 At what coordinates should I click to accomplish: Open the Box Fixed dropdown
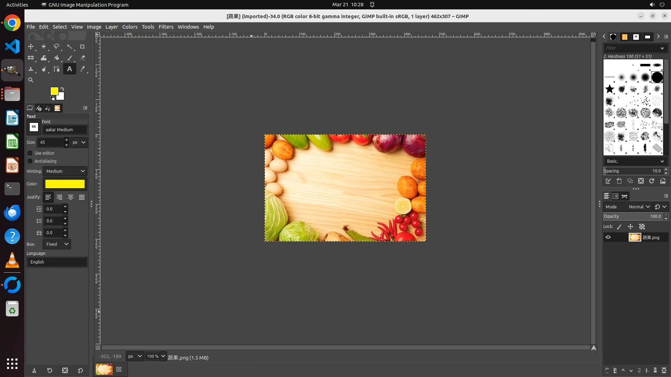coord(57,244)
